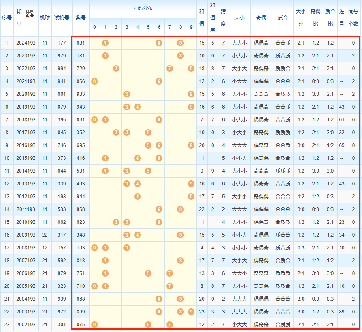Select the 号码分布 column header
Viewport: 362px width, 332px height.
coord(142,8)
